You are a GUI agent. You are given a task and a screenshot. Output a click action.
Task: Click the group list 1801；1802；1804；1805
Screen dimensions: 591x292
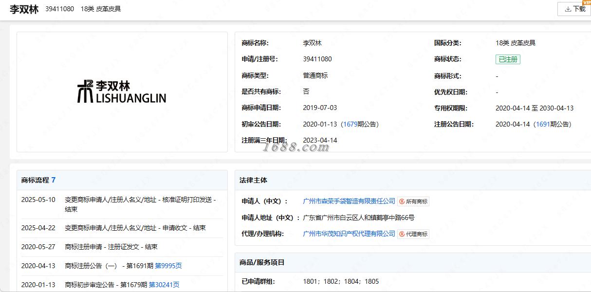(341, 281)
